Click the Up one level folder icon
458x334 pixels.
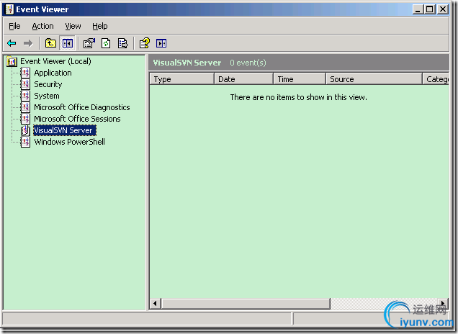(x=50, y=43)
